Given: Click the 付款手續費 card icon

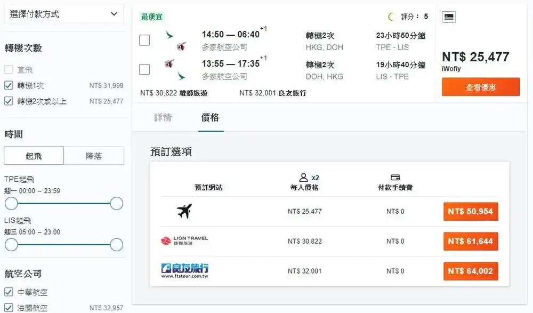Looking at the screenshot, I should (x=395, y=177).
